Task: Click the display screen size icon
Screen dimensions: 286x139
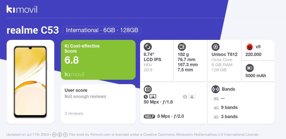Action: 148,47
